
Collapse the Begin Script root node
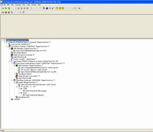click(x=2, y=40)
